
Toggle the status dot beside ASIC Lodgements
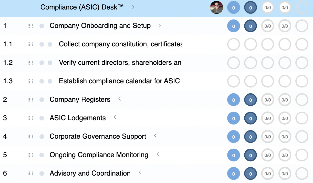41,118
